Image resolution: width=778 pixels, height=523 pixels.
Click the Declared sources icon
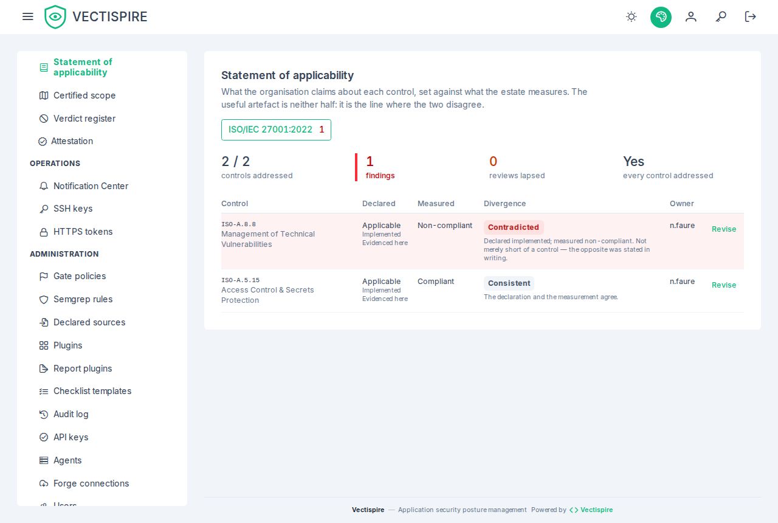[44, 322]
